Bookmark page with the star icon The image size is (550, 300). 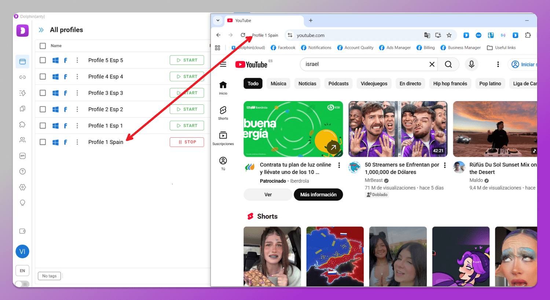coord(449,35)
